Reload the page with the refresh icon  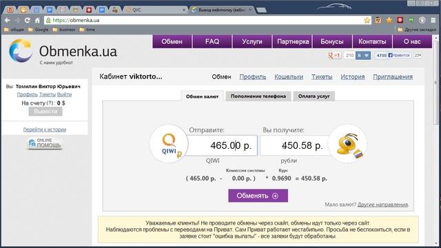[x=28, y=20]
